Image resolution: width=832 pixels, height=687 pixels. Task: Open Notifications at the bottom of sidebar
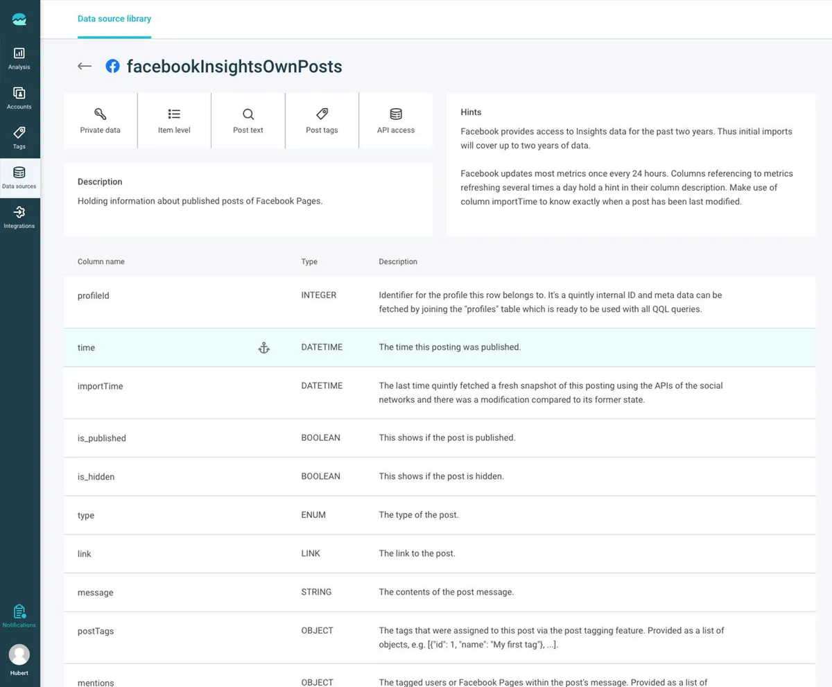coord(19,616)
